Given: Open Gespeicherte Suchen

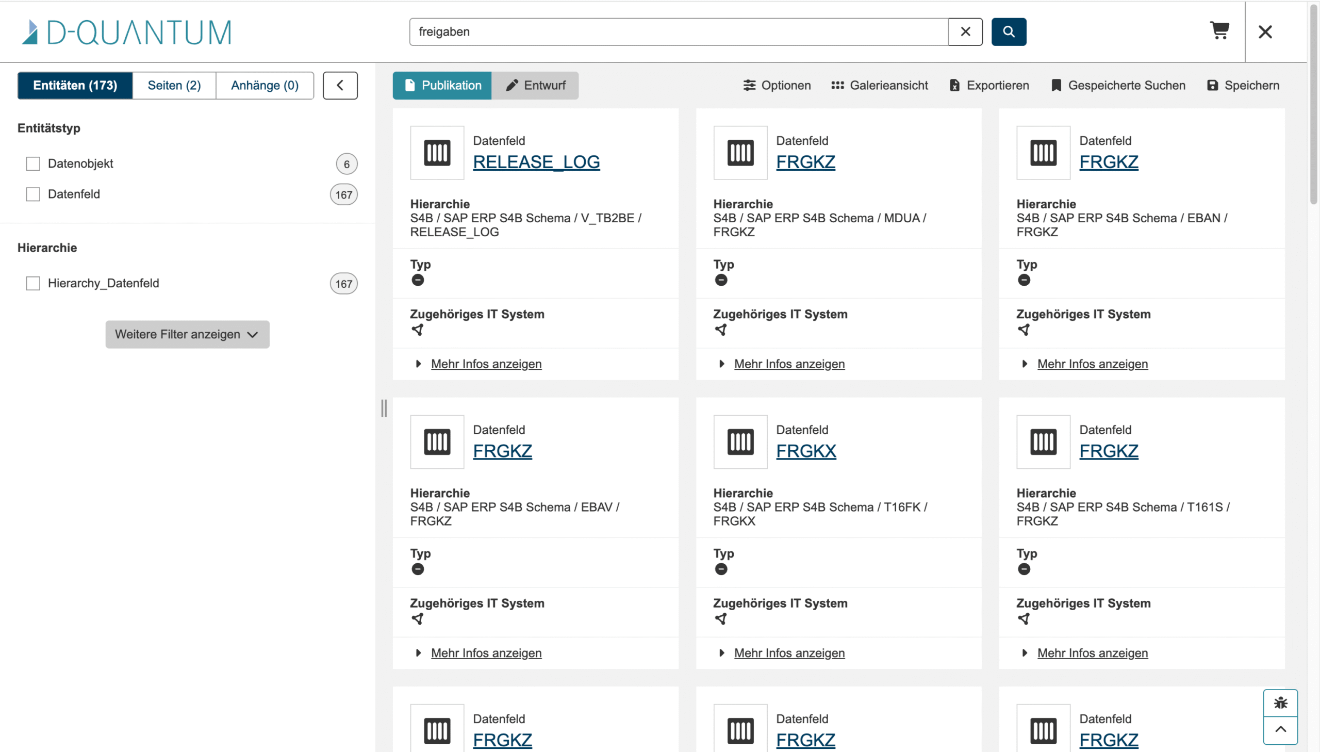Looking at the screenshot, I should tap(1118, 85).
